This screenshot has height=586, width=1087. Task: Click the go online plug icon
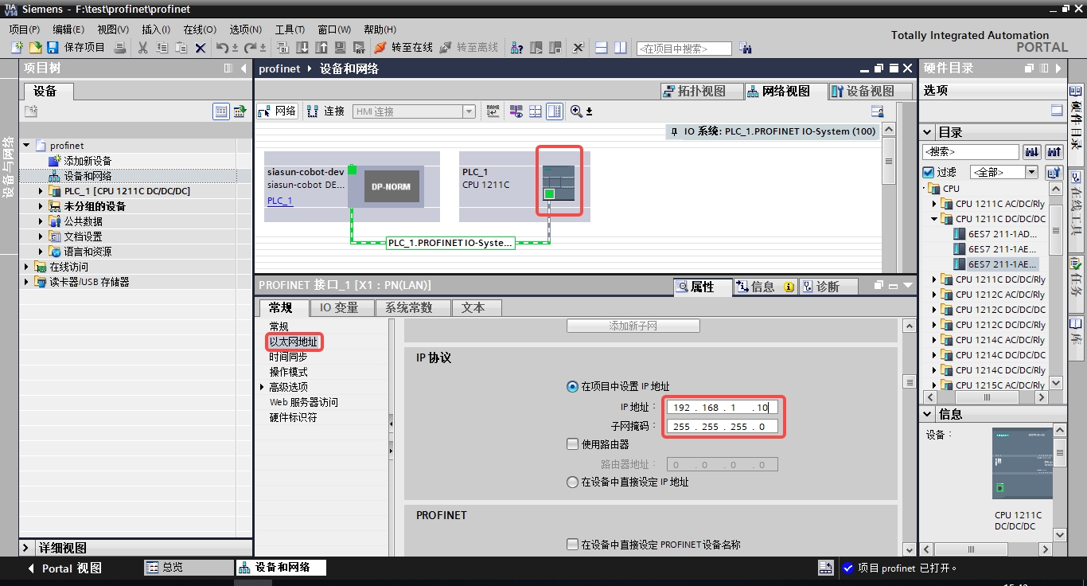pyautogui.click(x=380, y=48)
